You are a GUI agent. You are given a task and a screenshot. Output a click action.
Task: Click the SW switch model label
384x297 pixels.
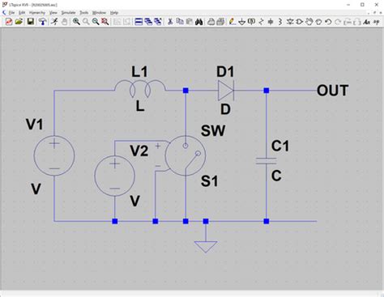pos(213,131)
